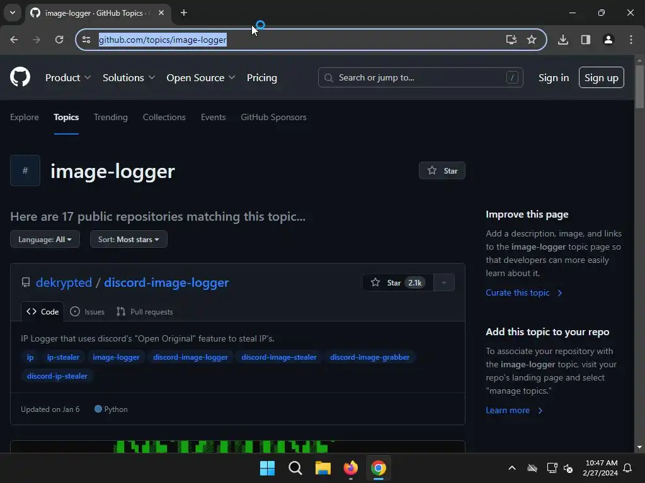Click the muted volume tray icon
Image resolution: width=645 pixels, height=483 pixels.
pyautogui.click(x=568, y=468)
